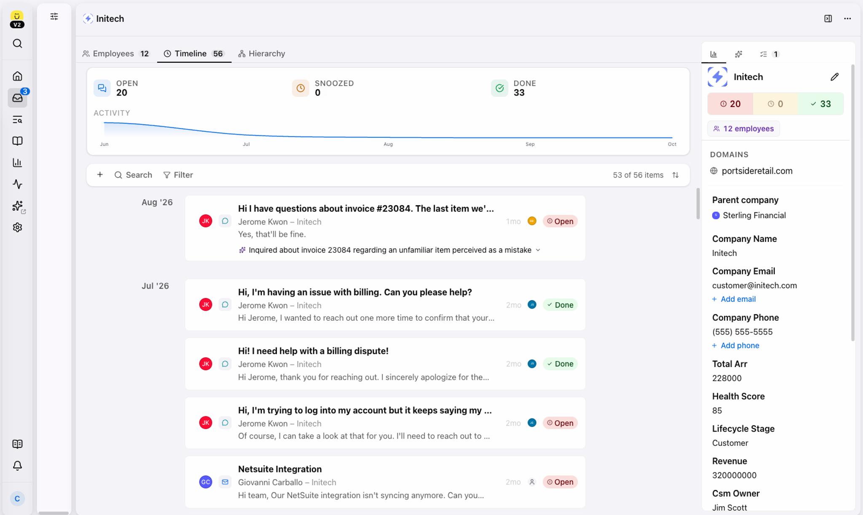Select the Timeline tab
Image resolution: width=863 pixels, height=515 pixels.
tap(194, 54)
